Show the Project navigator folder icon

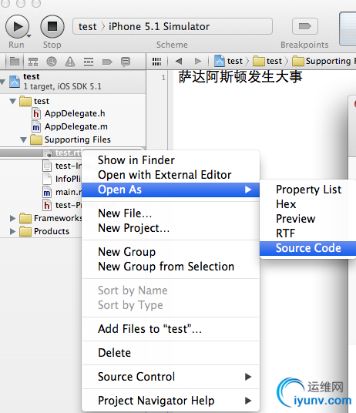pyautogui.click(x=15, y=62)
